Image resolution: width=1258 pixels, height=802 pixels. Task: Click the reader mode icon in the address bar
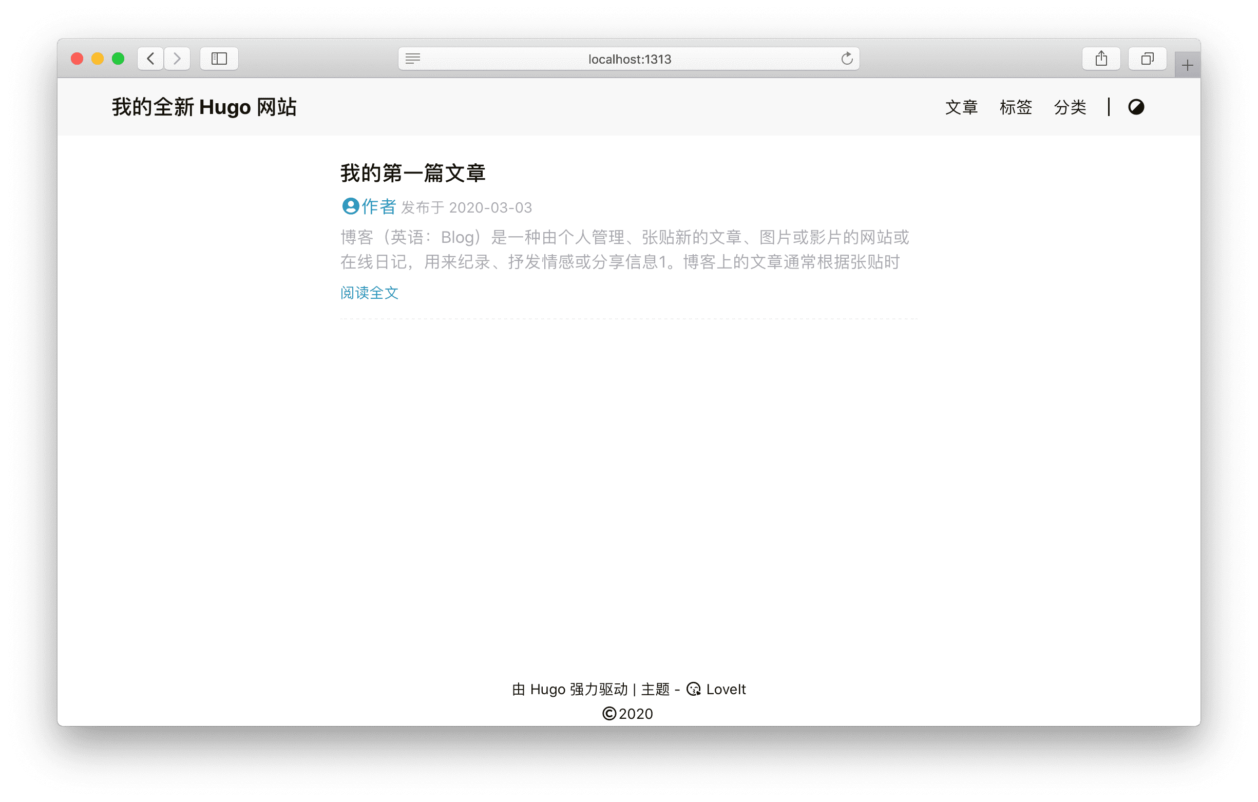coord(413,59)
